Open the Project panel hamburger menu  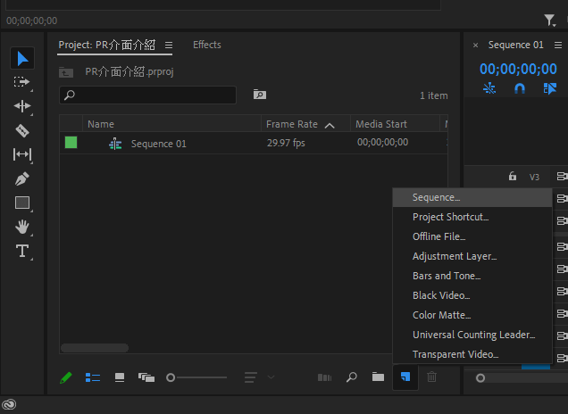[169, 45]
